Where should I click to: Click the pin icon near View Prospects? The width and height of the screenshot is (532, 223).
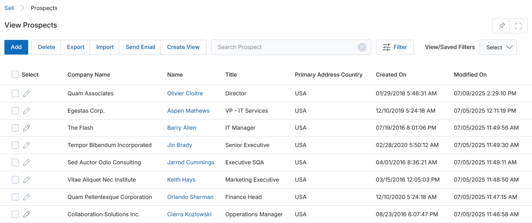coord(501,26)
